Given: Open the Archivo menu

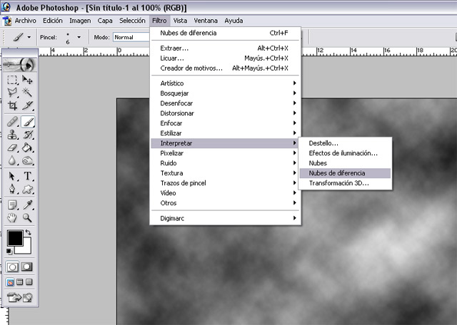Looking at the screenshot, I should [x=26, y=21].
